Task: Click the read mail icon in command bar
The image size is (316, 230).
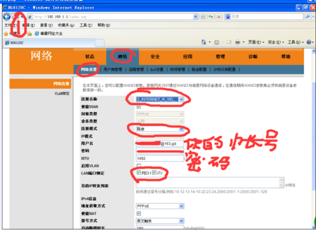Action: [x=229, y=42]
